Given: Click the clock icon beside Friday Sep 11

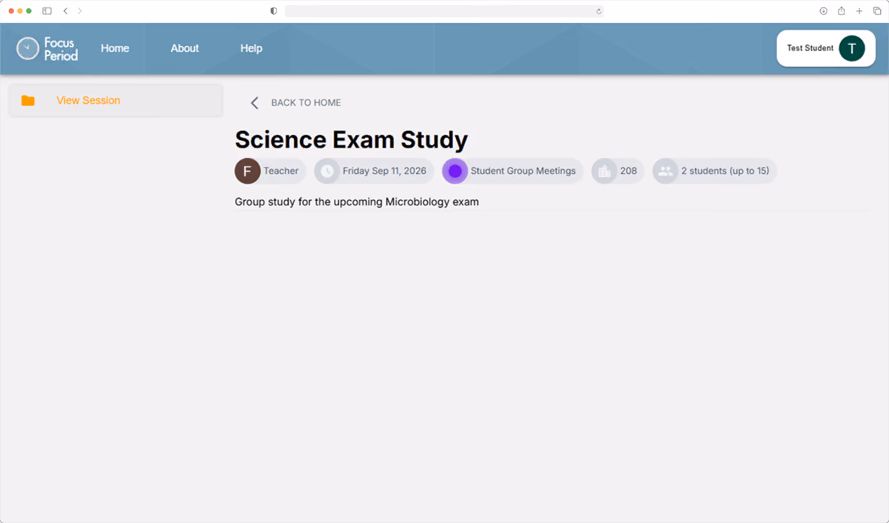Looking at the screenshot, I should [x=327, y=171].
